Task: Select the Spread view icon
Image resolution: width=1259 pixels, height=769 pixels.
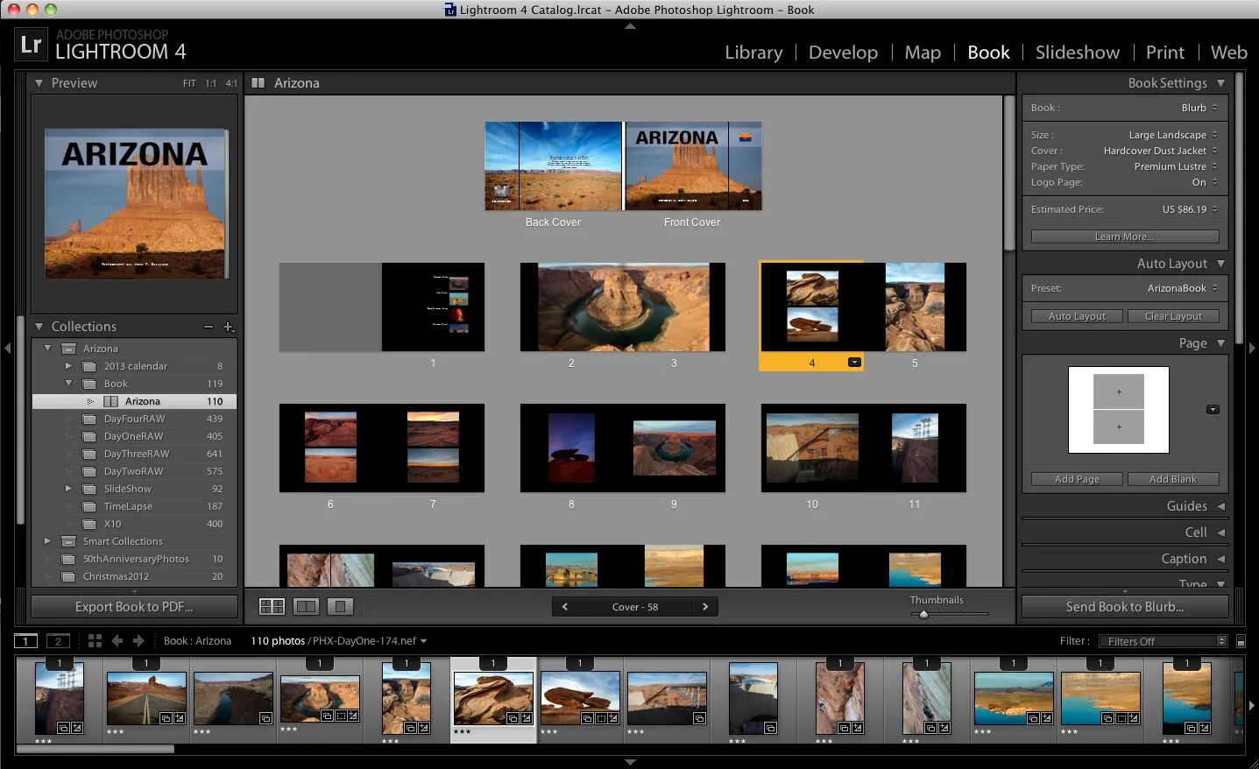Action: point(307,605)
